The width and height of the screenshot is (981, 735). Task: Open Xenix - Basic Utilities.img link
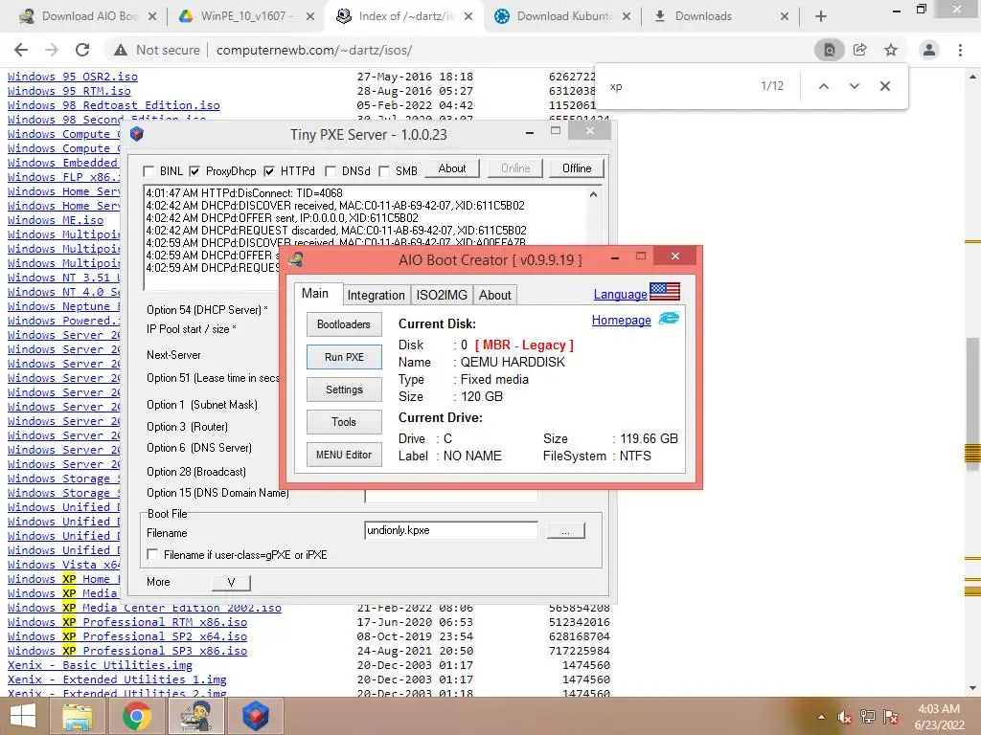point(100,665)
